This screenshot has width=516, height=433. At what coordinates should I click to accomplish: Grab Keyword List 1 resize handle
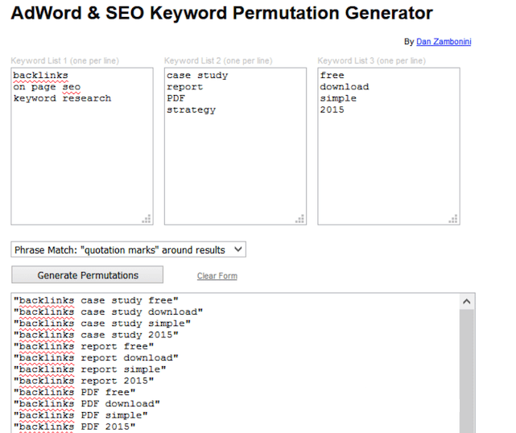point(147,219)
